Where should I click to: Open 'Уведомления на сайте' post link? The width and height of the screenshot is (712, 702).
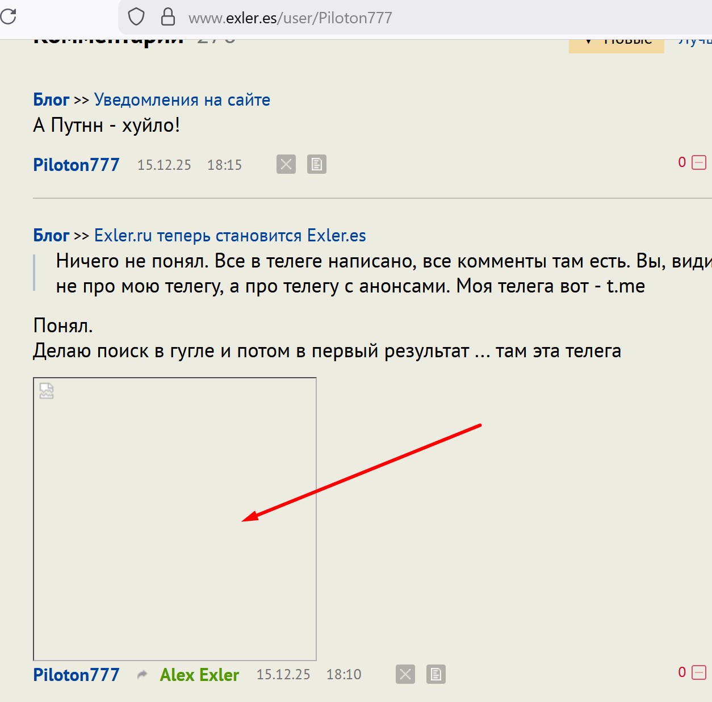coord(182,100)
